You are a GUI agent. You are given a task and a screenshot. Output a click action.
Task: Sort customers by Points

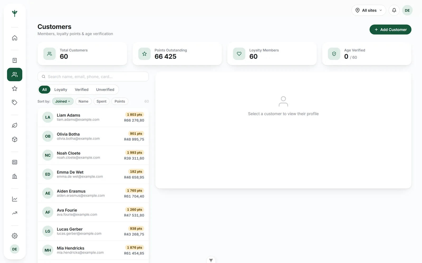click(120, 101)
